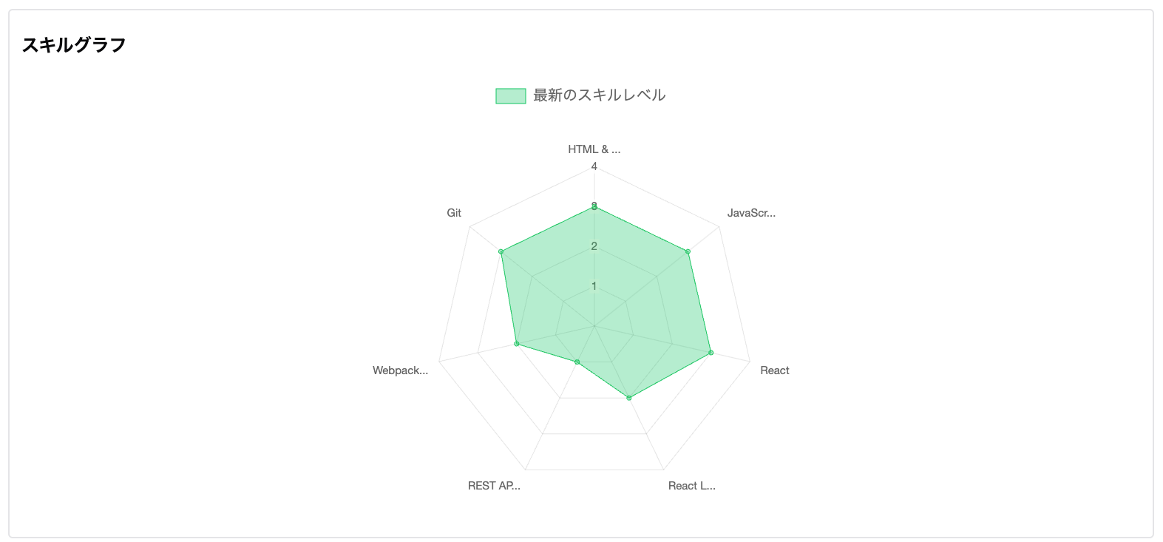
Task: Click the "REST AP..." axis label
Action: [x=494, y=486]
